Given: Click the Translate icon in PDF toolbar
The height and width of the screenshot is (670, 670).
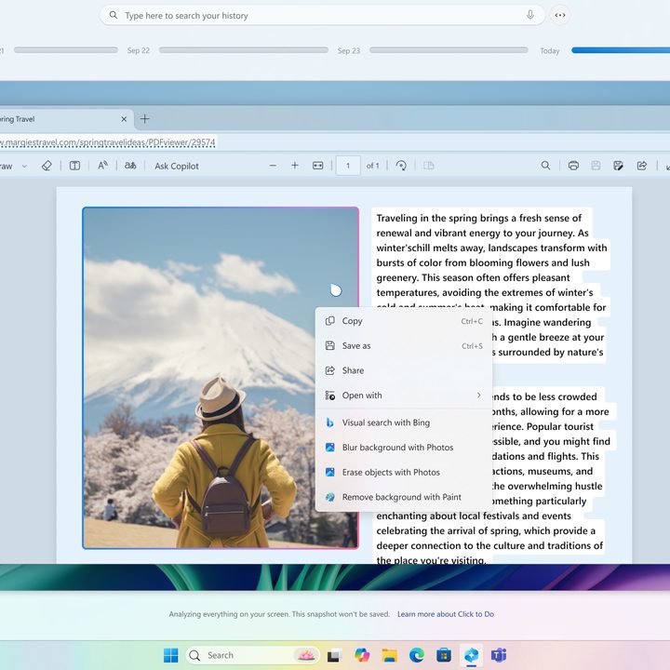Looking at the screenshot, I should [x=130, y=166].
